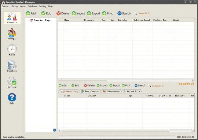Image resolution: width=198 pixels, height=140 pixels.
Task: Edit log entry in lower toolbar
Action: (75, 86)
